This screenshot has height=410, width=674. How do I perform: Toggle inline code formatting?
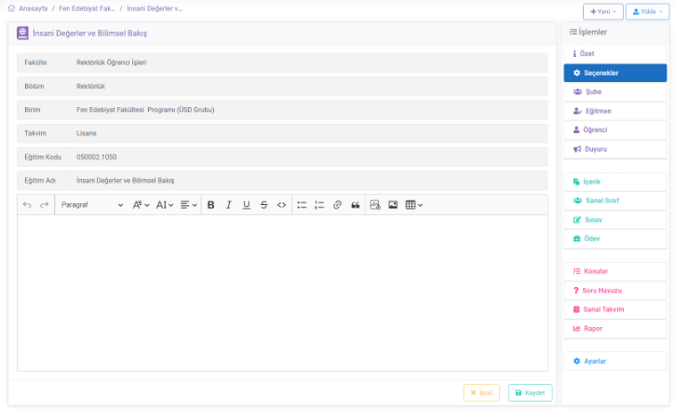pos(282,205)
